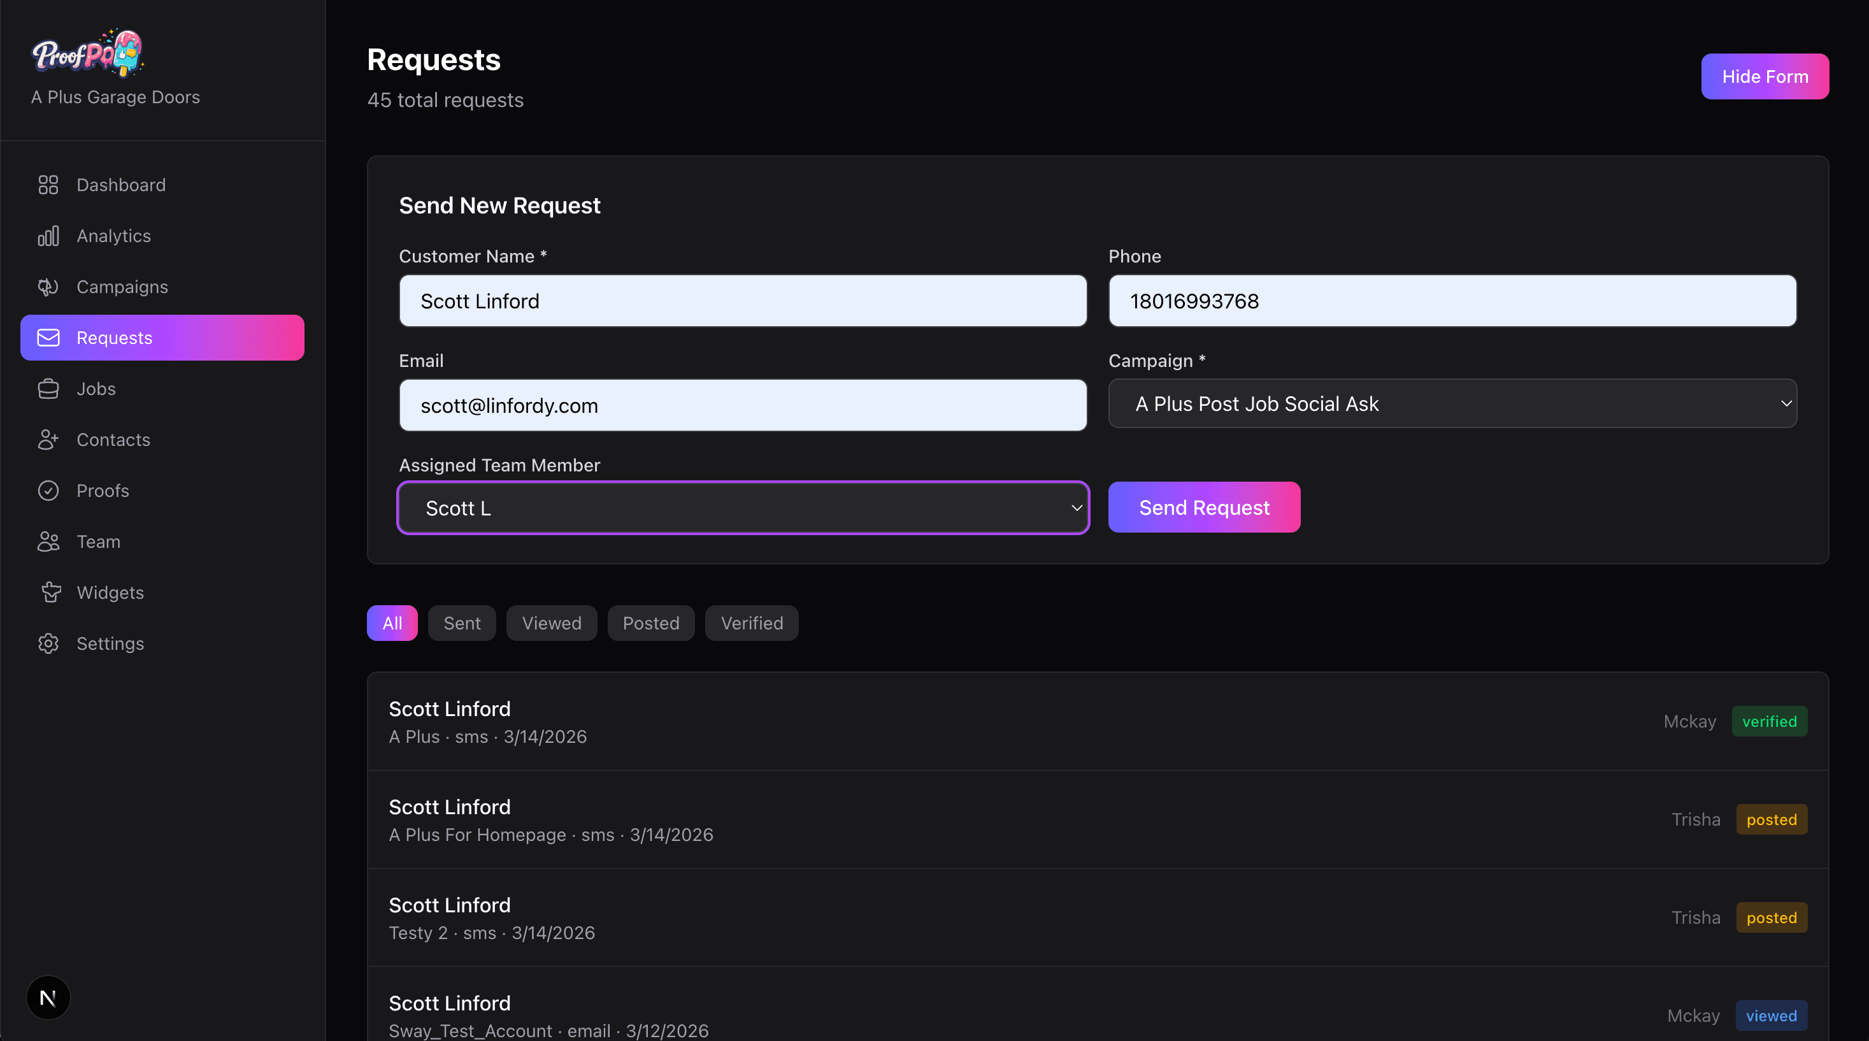Open the Assigned Team Member dropdown
The width and height of the screenshot is (1869, 1041).
point(743,508)
